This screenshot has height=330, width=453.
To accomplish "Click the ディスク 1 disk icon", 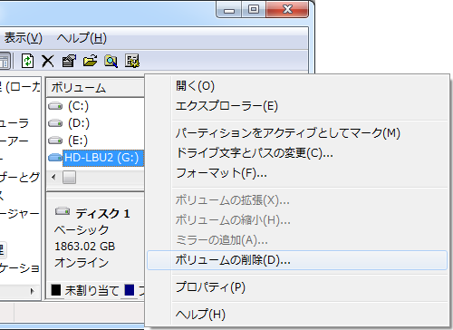I will pos(63,211).
